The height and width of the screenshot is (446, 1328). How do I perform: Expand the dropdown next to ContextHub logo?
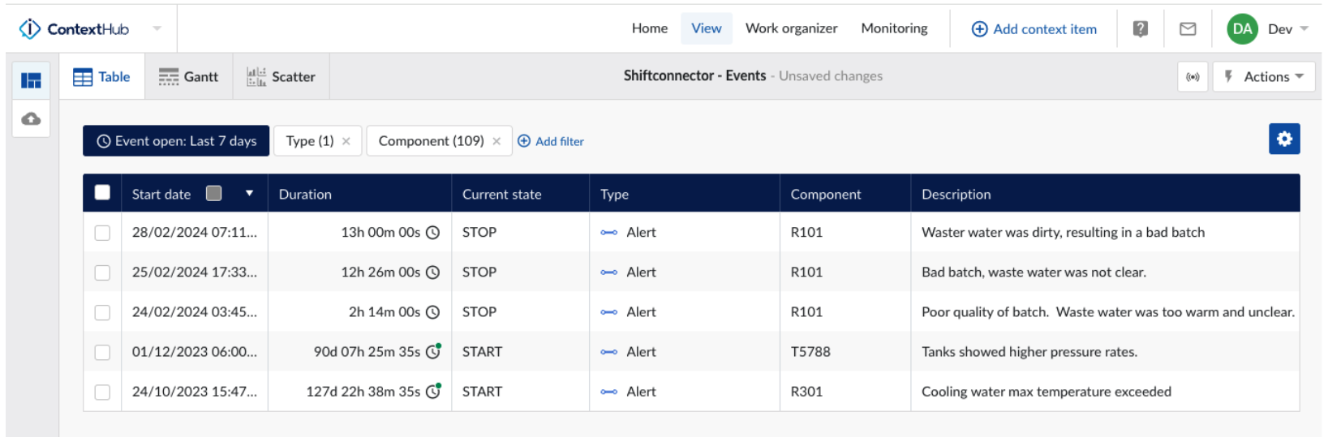tap(157, 29)
